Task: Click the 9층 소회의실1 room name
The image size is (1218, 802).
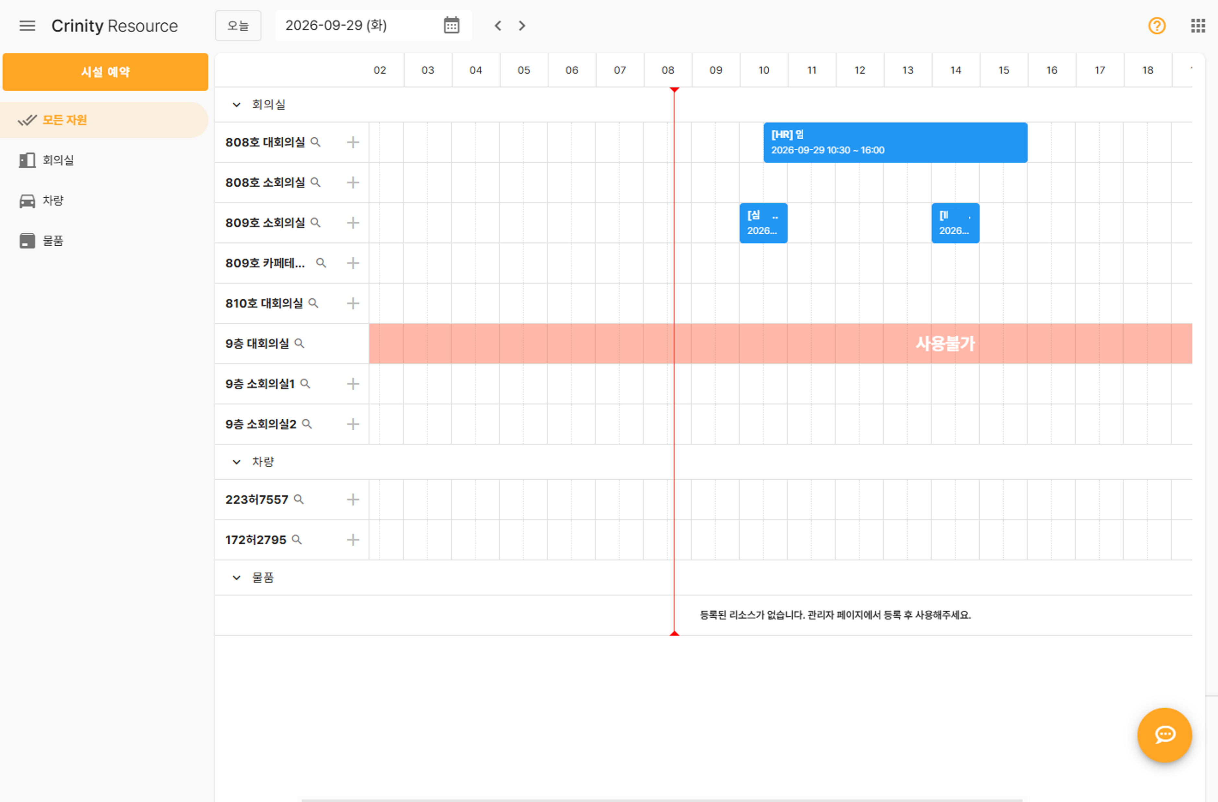Action: pyautogui.click(x=260, y=384)
